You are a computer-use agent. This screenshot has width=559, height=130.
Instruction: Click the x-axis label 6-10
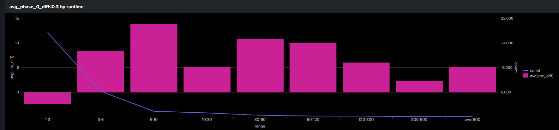[154, 120]
